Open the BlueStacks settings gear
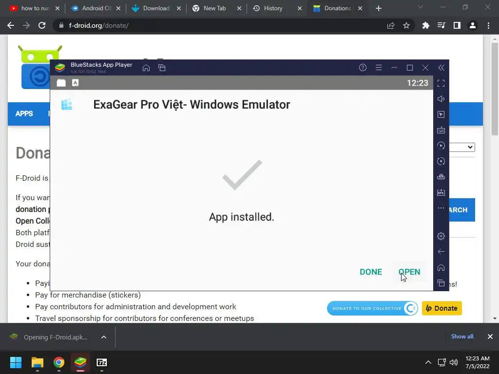 (441, 236)
